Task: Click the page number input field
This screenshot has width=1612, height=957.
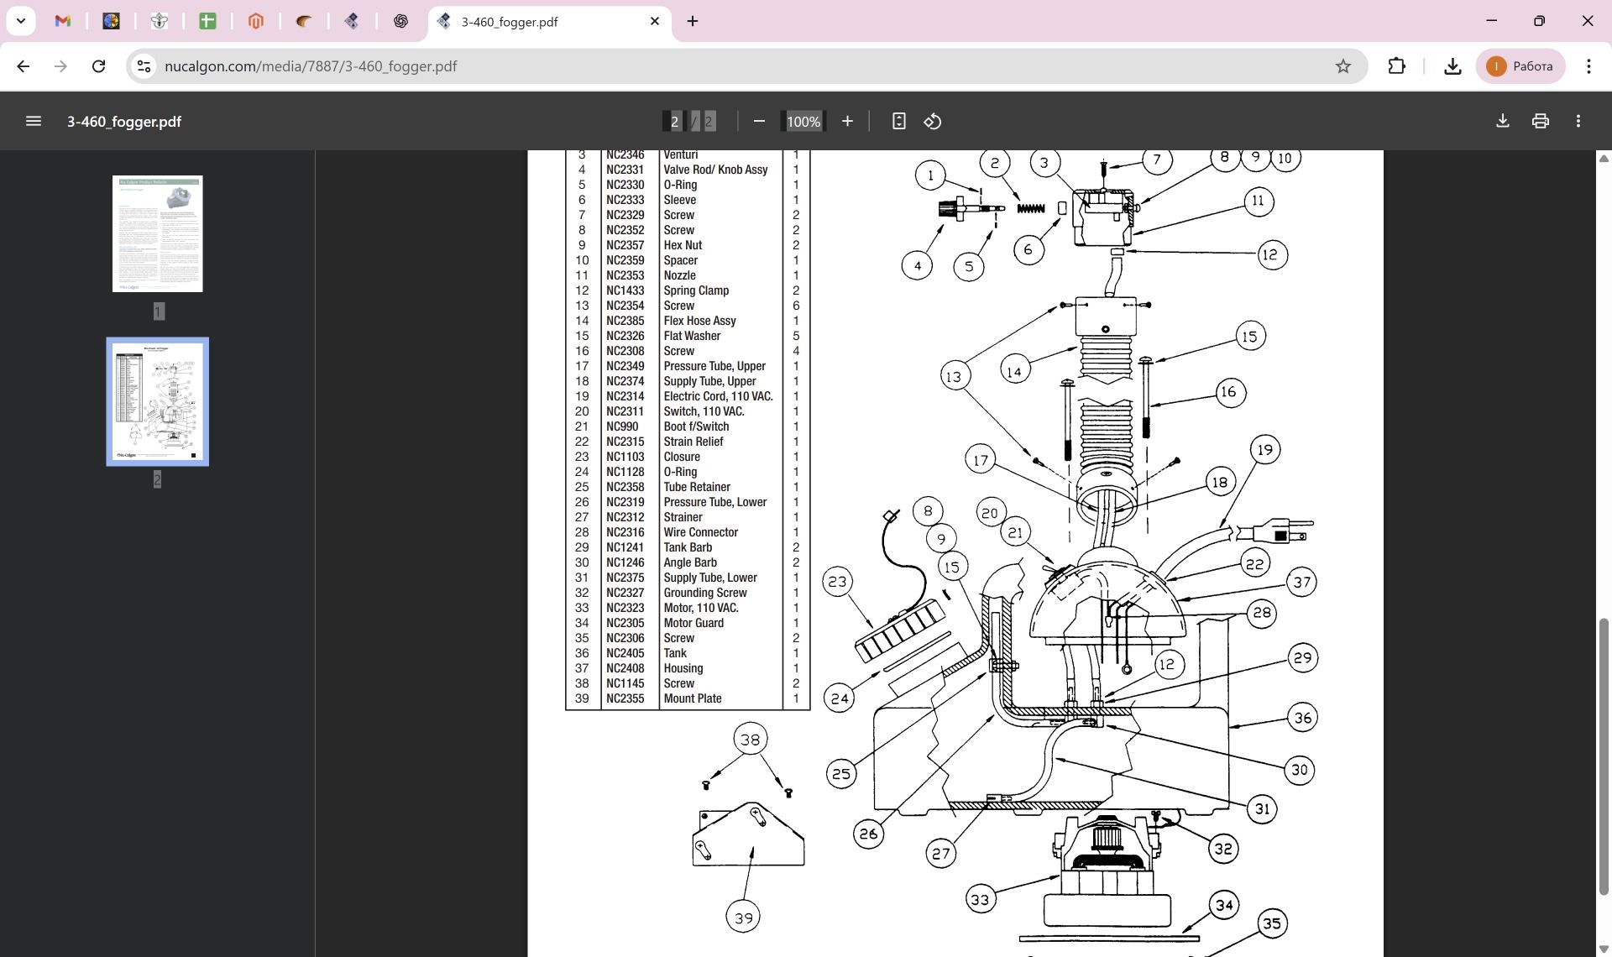Action: click(674, 122)
